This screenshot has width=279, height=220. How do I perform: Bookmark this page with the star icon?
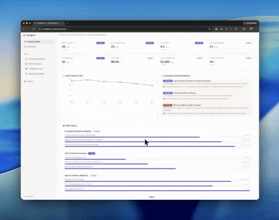209,29
